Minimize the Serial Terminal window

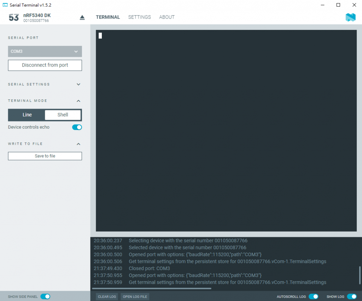(322, 5)
